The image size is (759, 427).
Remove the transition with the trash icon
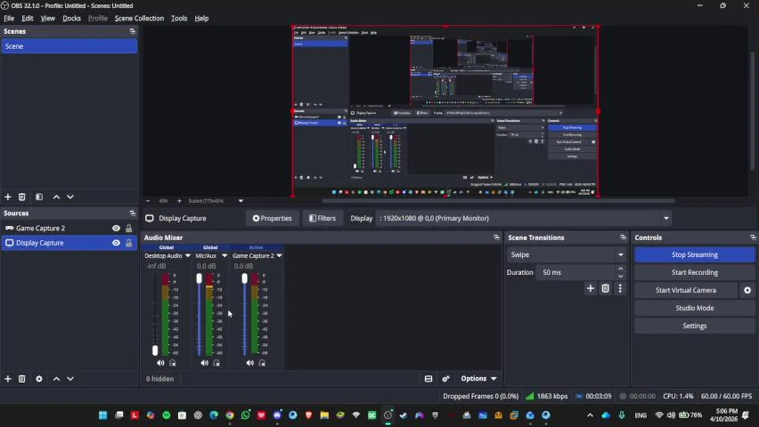pyautogui.click(x=605, y=288)
